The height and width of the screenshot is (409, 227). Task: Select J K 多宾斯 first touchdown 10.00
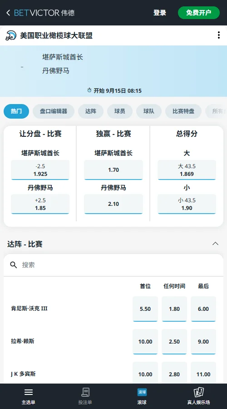point(145,373)
